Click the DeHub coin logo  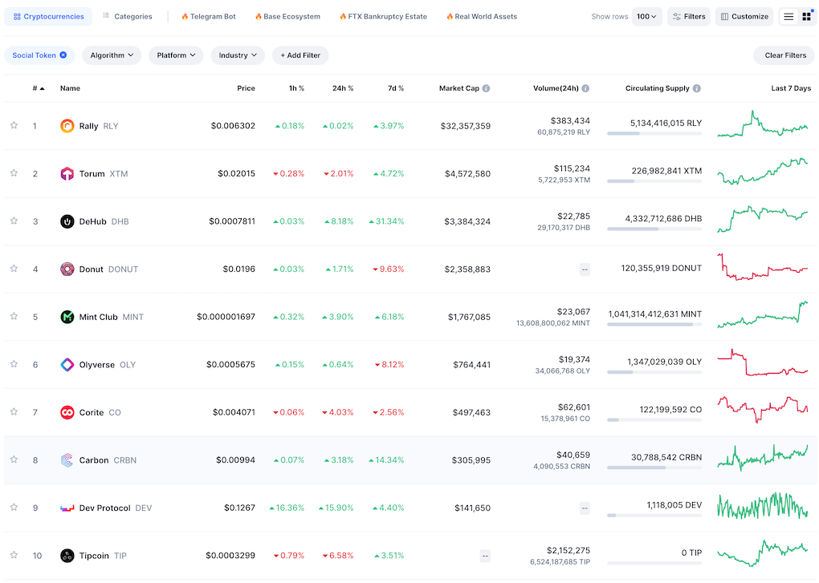coord(67,221)
